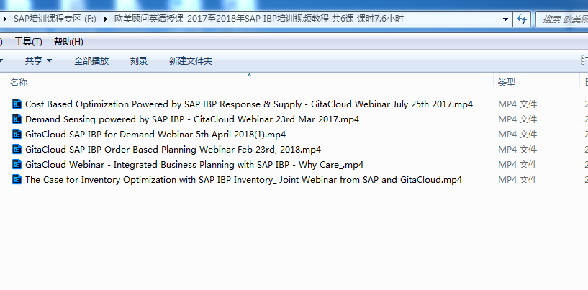Click MP4 文件 type of Why Care_ row
The image size is (588, 290).
point(517,165)
